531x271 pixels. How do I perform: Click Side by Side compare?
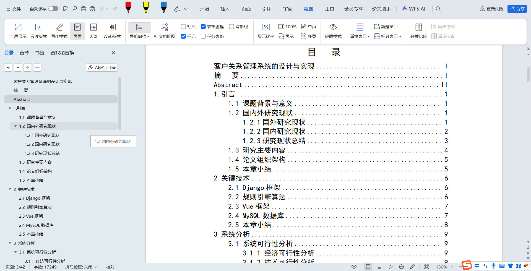pyautogui.click(x=419, y=31)
